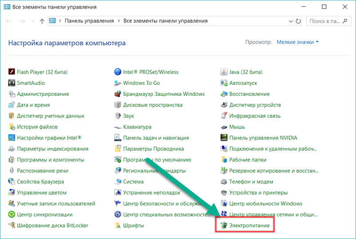
Task: Open the Диспетчер учетных данных icon
Action: [12, 116]
